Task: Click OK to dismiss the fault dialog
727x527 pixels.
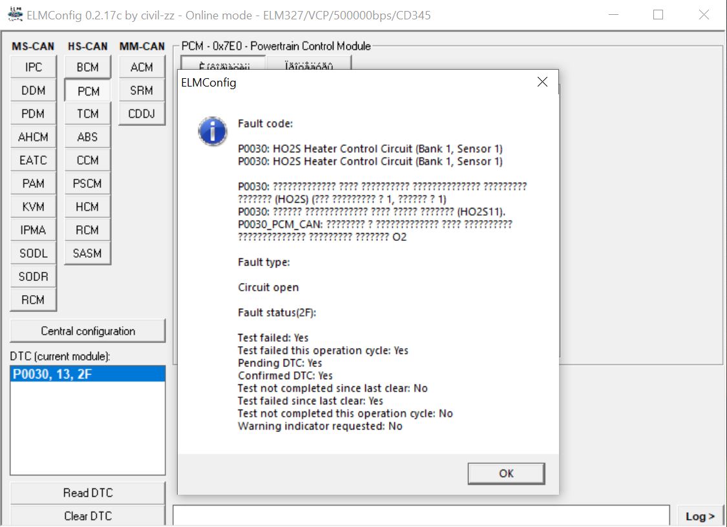Action: pyautogui.click(x=506, y=473)
